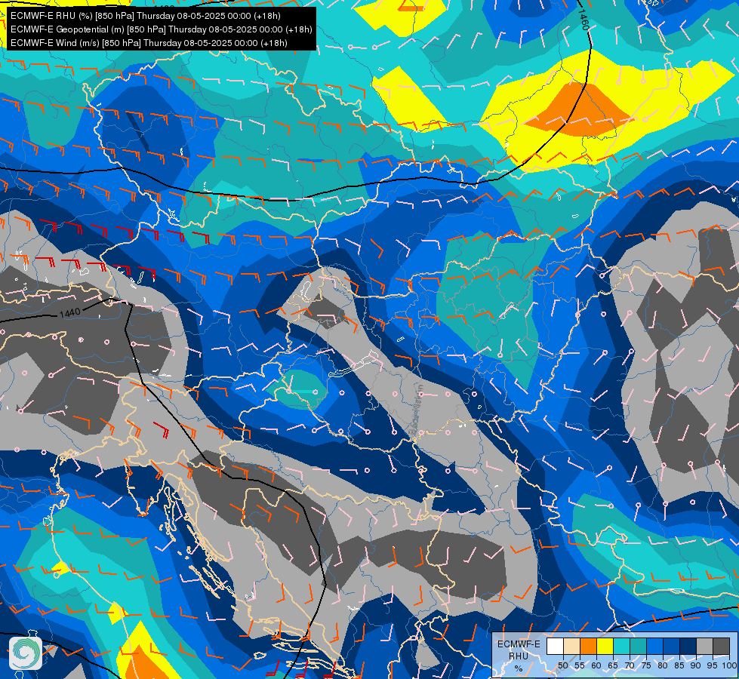Click the legend value 85

(679, 665)
